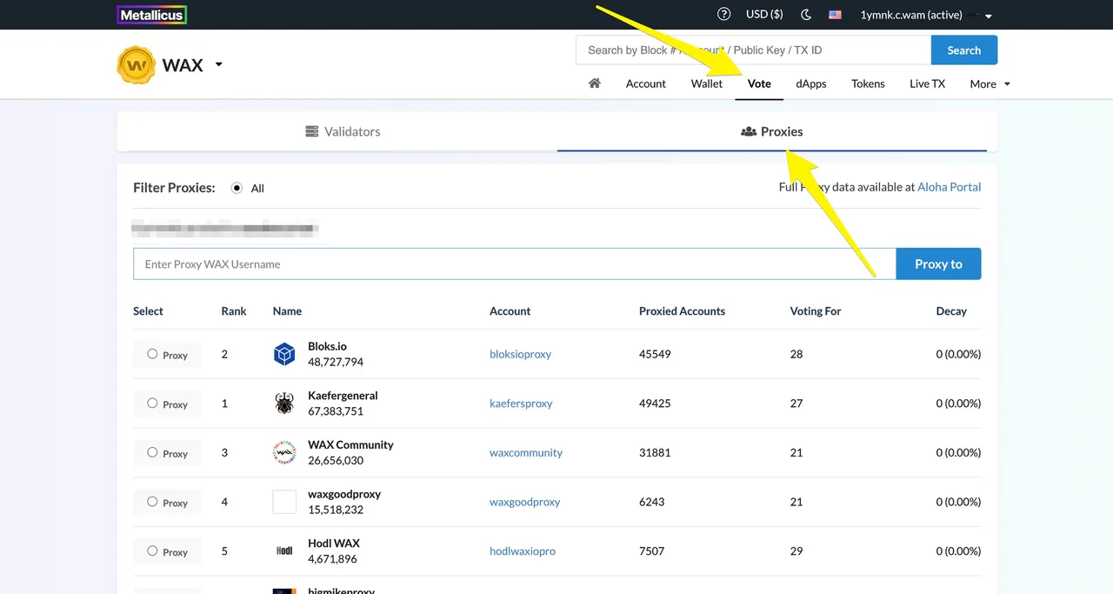The image size is (1113, 594).
Task: Click the blue Search button
Action: click(964, 50)
